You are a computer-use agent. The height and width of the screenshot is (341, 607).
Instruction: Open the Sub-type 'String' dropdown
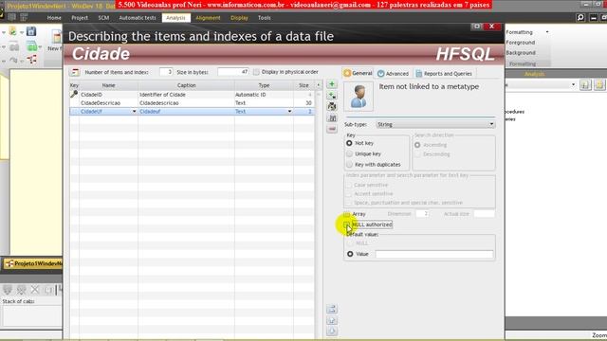click(x=491, y=124)
